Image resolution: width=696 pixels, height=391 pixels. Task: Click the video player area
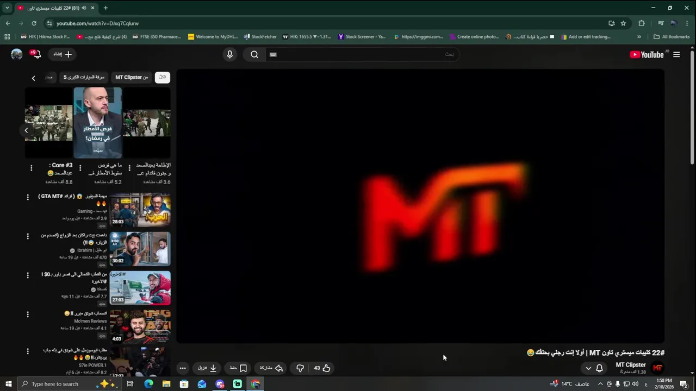[420, 206]
